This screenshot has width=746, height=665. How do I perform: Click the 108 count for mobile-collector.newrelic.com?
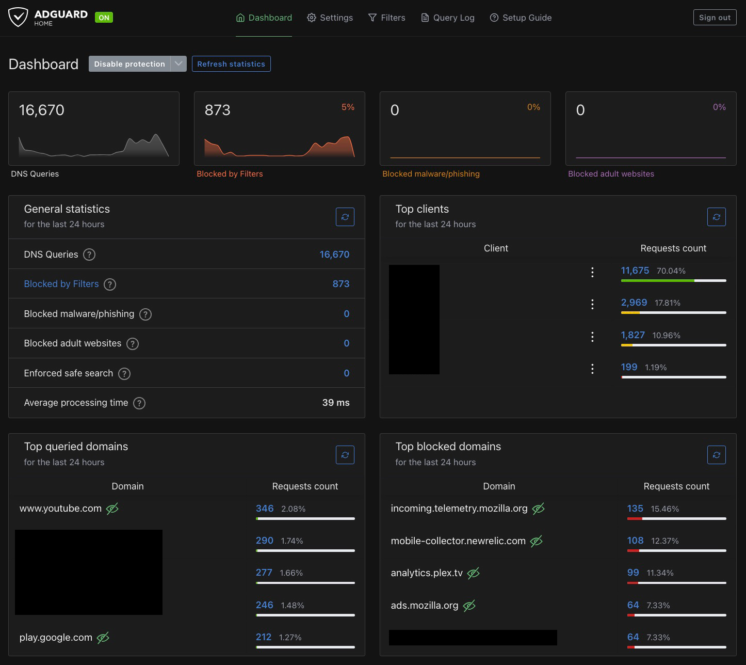click(x=636, y=541)
